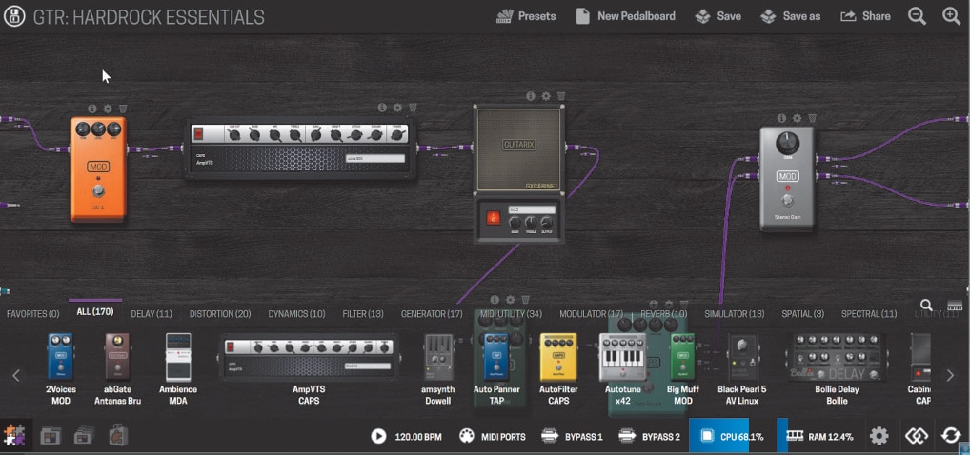Show next plugins with the right arrow

[951, 375]
